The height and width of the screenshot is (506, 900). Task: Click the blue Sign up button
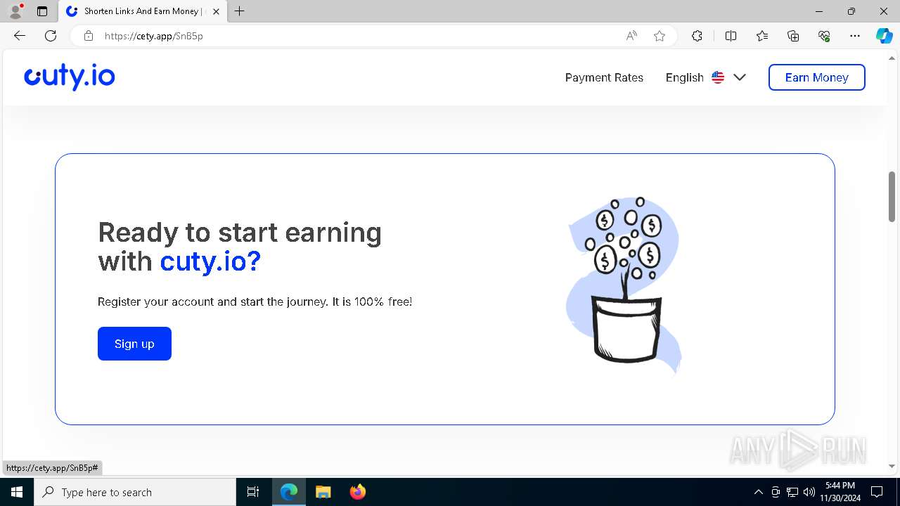pyautogui.click(x=134, y=344)
